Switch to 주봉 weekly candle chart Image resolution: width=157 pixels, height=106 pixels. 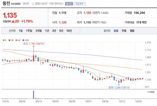pos(124,31)
